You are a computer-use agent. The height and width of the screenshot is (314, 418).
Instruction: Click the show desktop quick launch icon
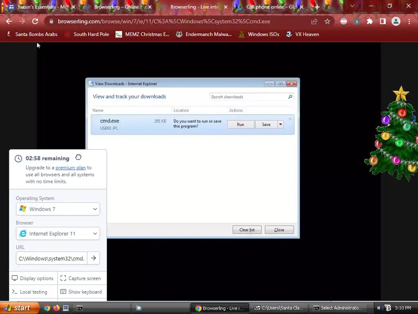coord(66,308)
